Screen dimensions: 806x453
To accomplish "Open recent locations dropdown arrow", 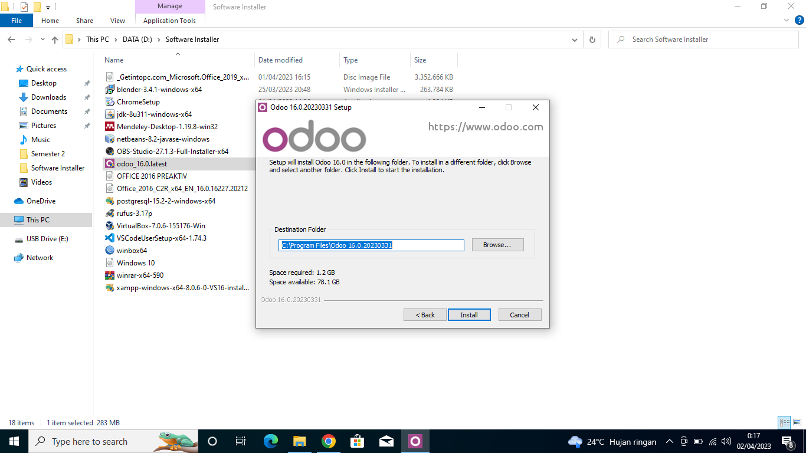I will 42,40.
